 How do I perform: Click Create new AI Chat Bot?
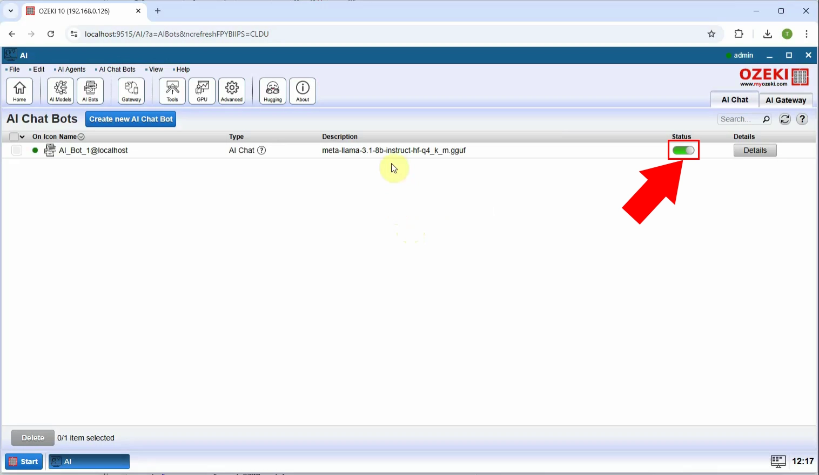tap(131, 119)
